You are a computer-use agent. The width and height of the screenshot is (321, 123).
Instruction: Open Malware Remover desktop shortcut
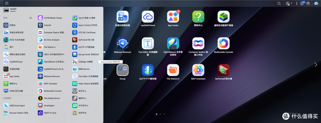[x=122, y=43]
